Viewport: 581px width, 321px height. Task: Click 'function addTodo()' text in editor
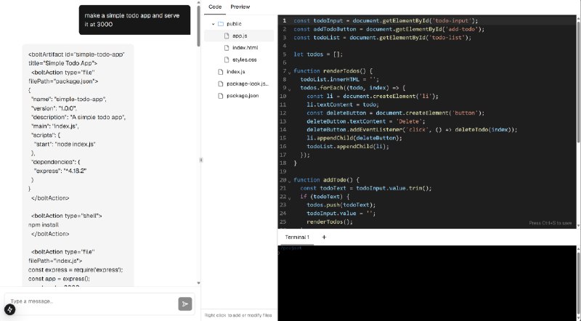pyautogui.click(x=323, y=180)
